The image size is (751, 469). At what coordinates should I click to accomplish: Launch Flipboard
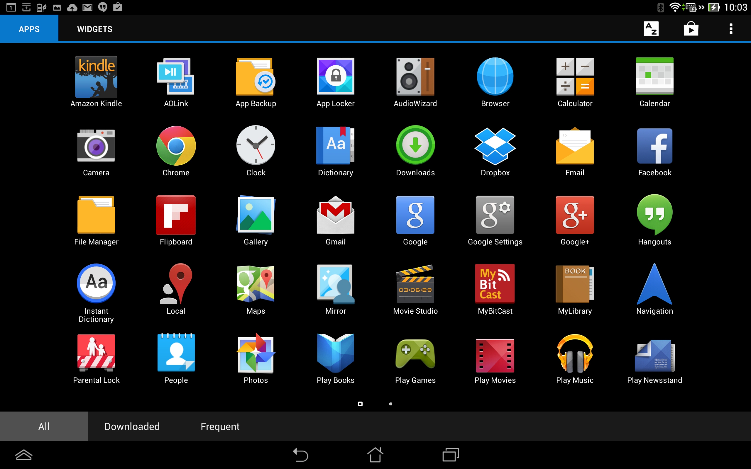click(x=176, y=220)
